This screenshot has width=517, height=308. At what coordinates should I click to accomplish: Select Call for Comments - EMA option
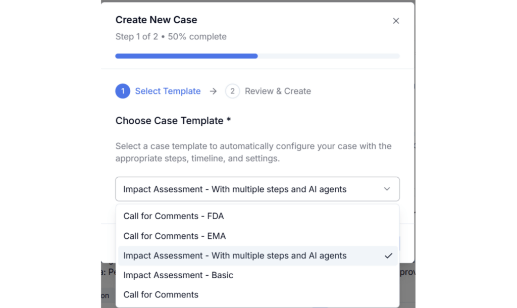tap(257, 236)
